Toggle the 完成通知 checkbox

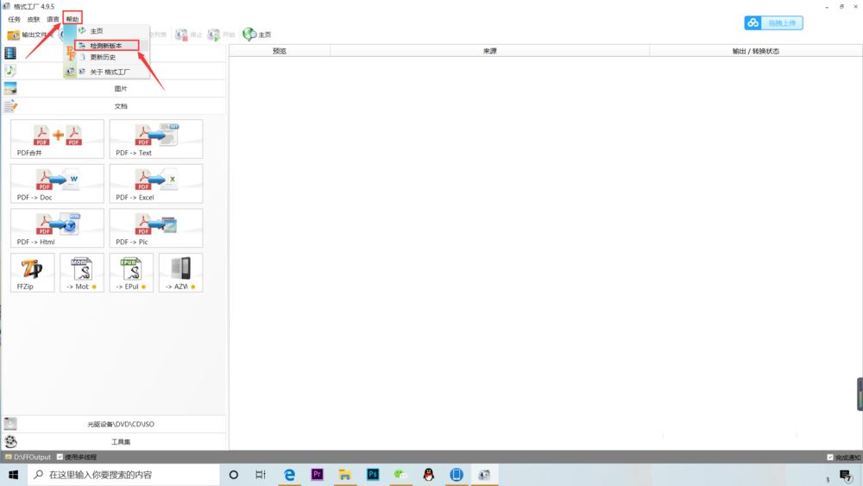830,458
